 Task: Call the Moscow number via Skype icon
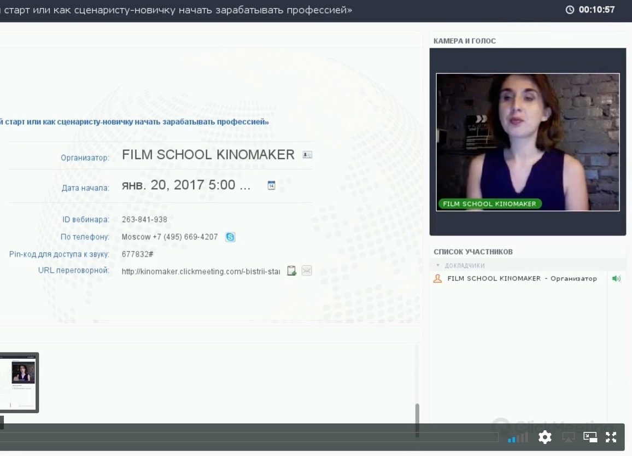coord(230,237)
